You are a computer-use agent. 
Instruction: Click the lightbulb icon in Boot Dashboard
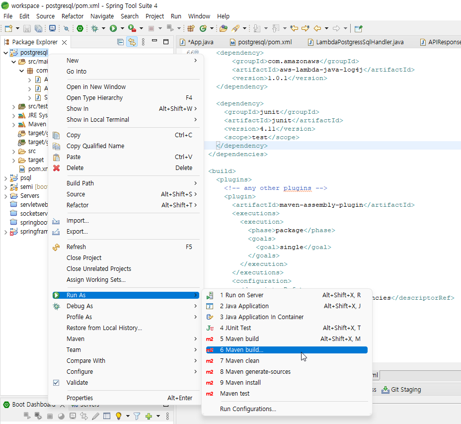click(119, 416)
